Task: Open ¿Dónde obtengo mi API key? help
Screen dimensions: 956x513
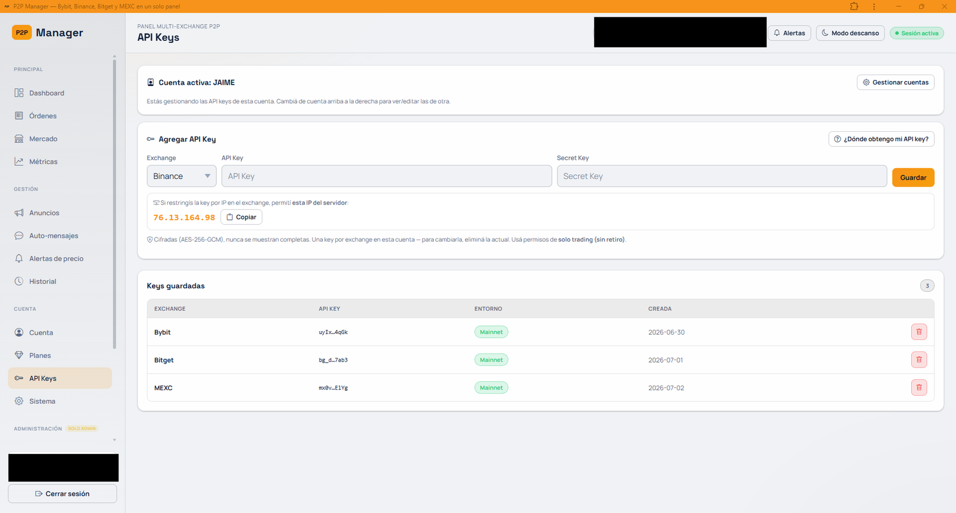Action: point(881,139)
